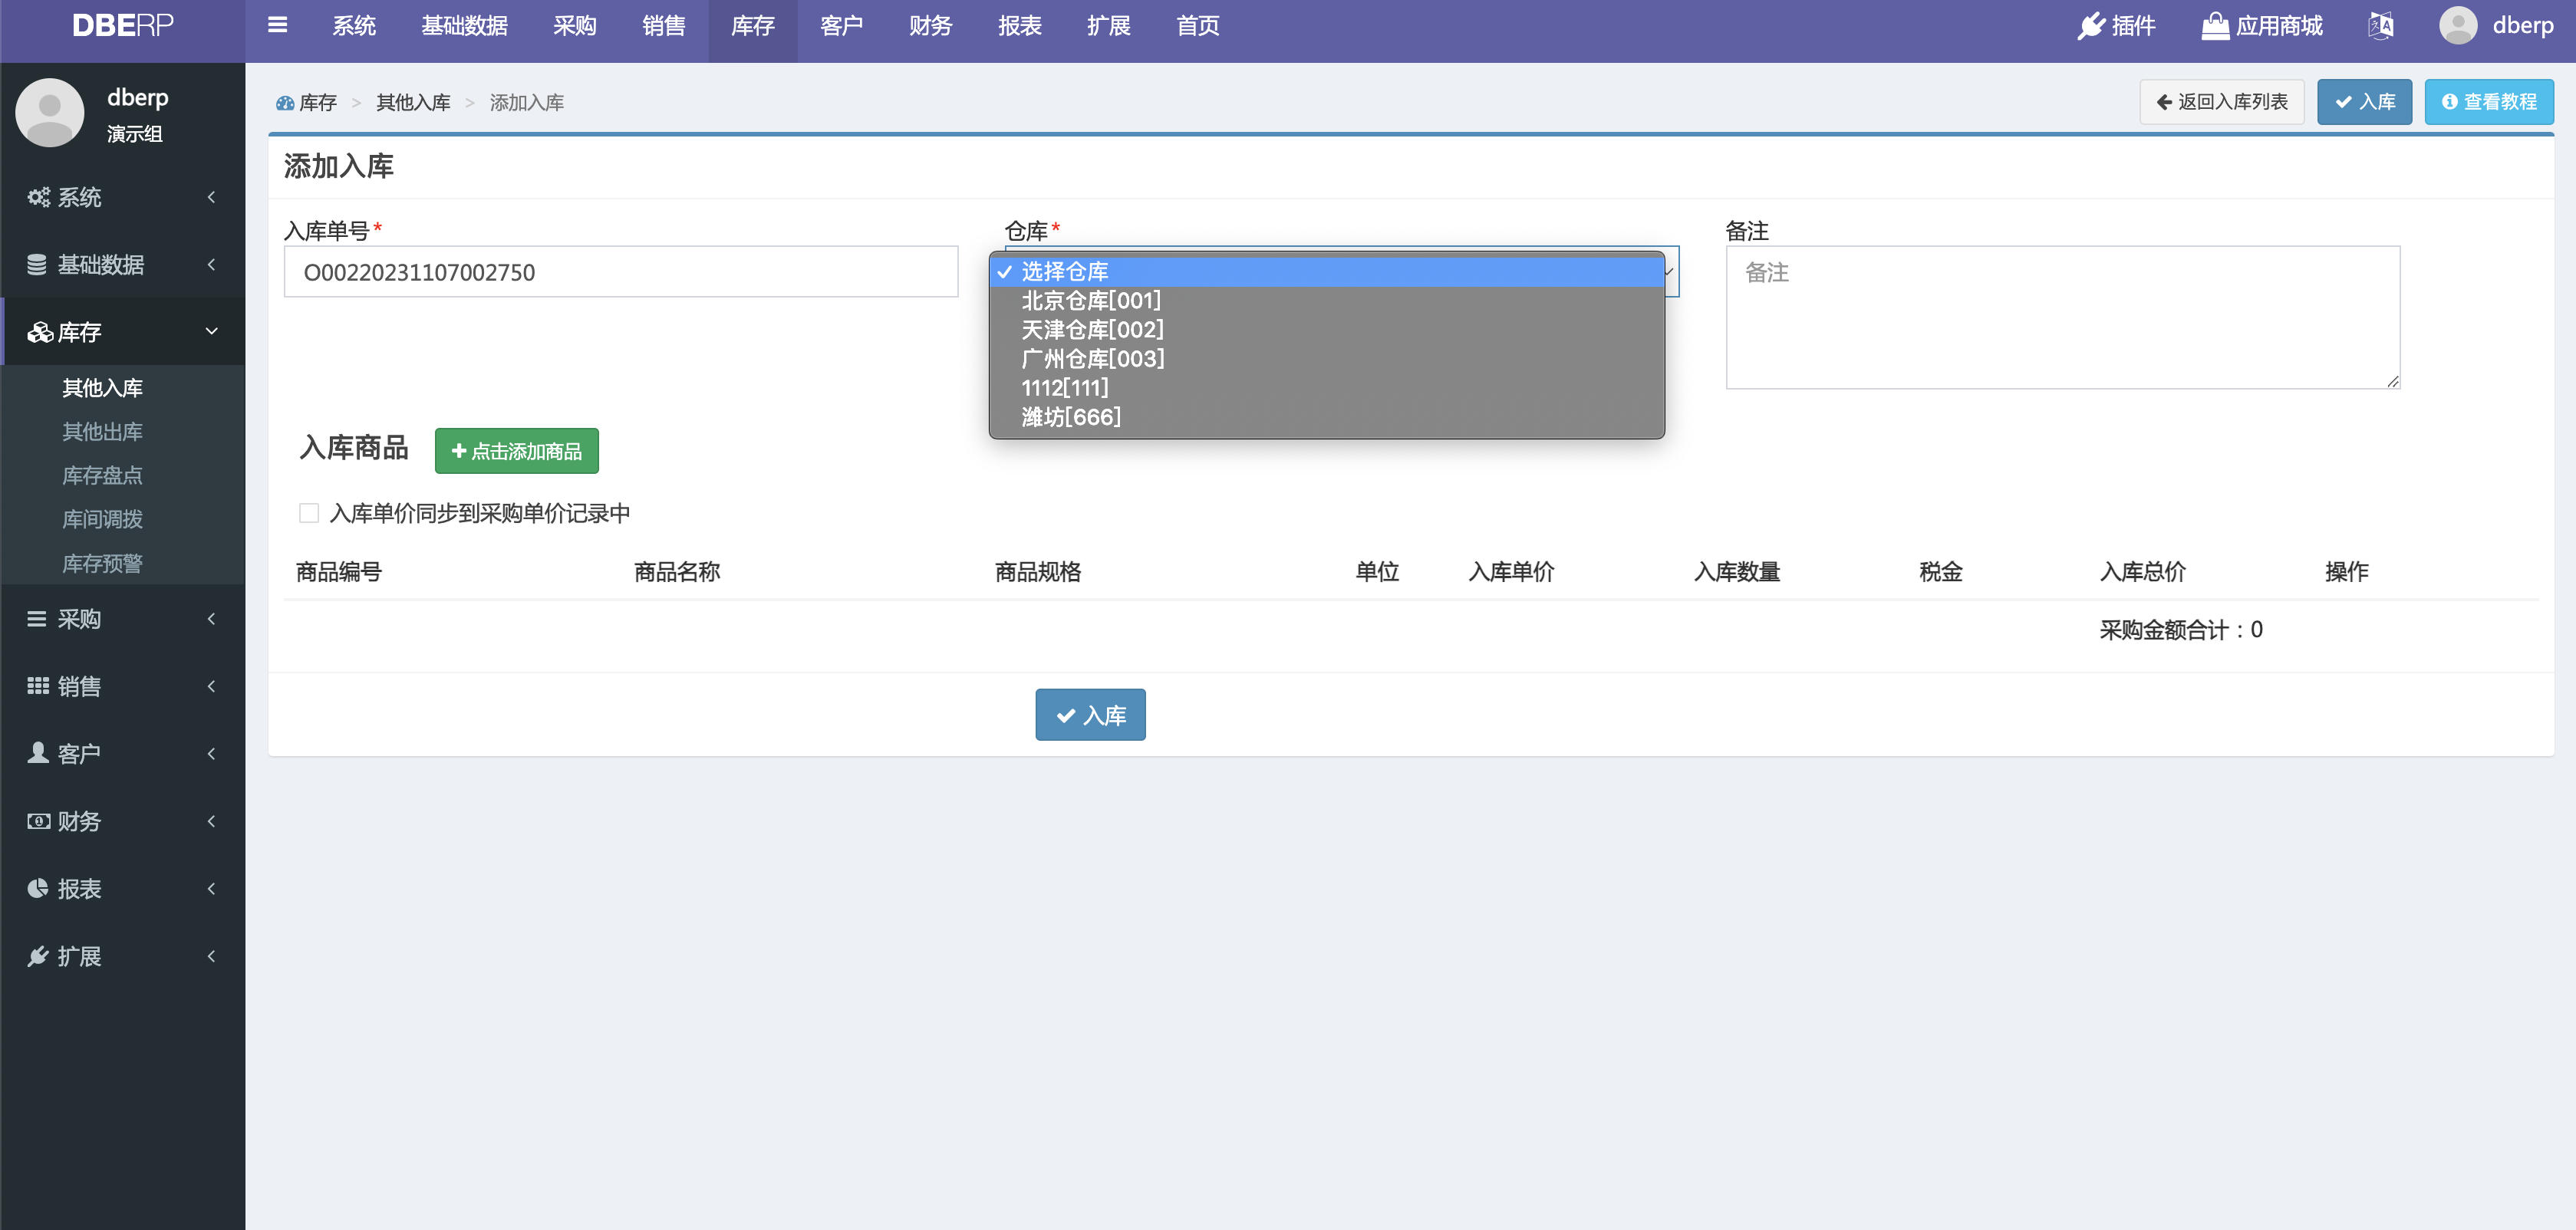Choose 广州仓库[003] from warehouse list
2576x1230 pixels.
[1326, 358]
